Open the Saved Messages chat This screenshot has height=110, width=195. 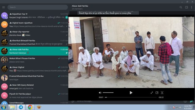click(34, 102)
